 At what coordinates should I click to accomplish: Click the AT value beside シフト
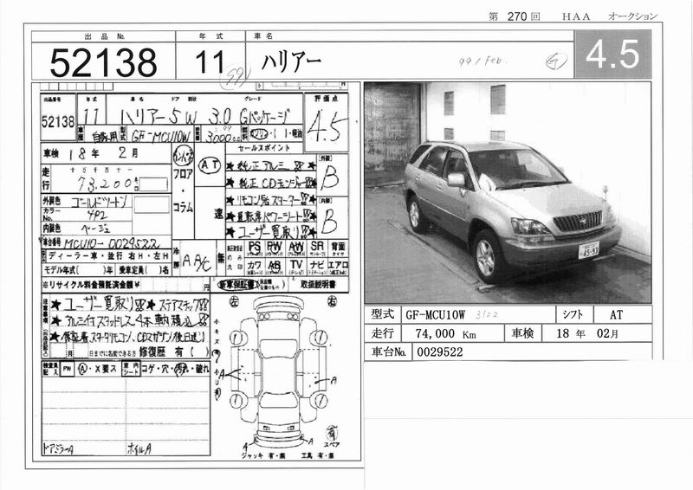[616, 314]
